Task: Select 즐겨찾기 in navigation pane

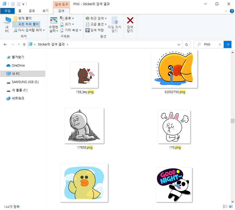Action: click(18, 57)
